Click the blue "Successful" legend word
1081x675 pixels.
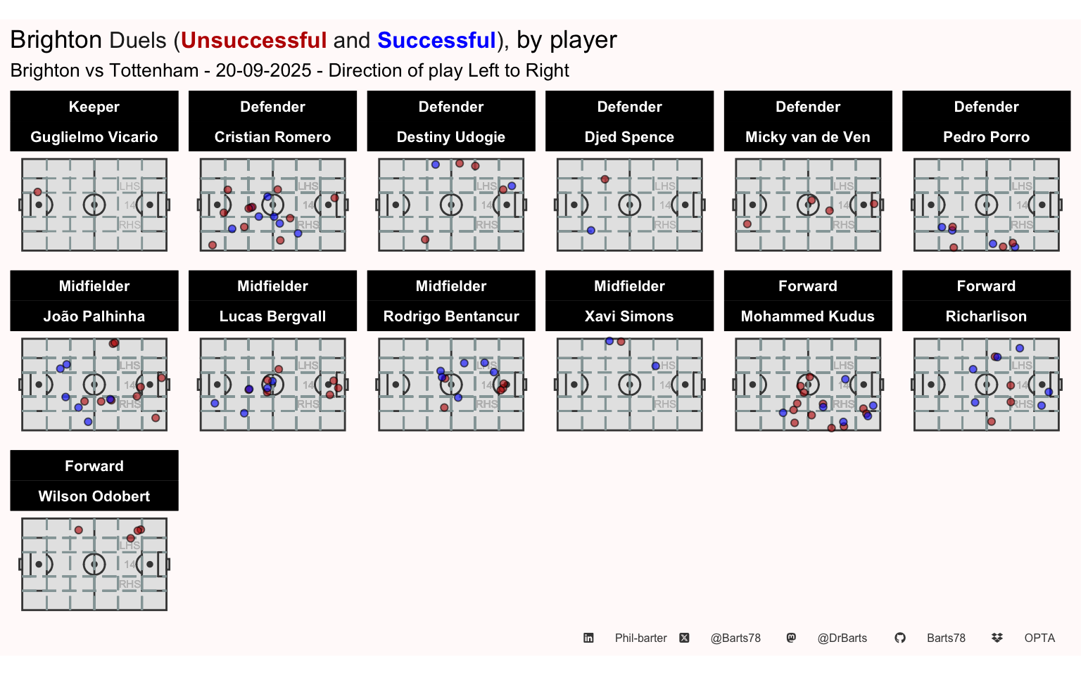436,40
